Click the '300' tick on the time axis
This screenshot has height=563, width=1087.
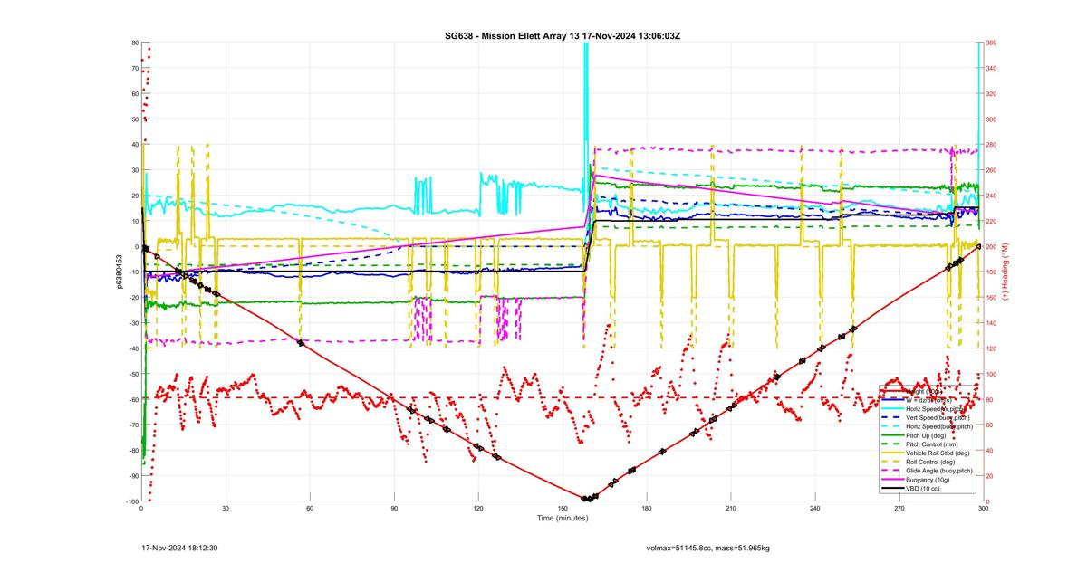pos(983,509)
